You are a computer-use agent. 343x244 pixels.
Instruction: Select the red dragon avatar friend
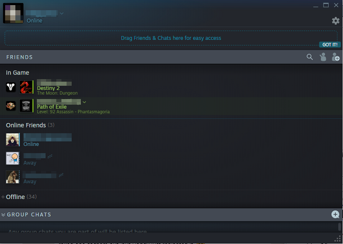point(26,87)
